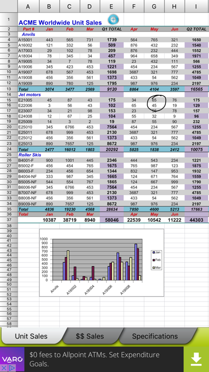Image resolution: width=209 pixels, height=372 pixels.
Task: Select column A header
Action: pyautogui.click(x=28, y=6)
